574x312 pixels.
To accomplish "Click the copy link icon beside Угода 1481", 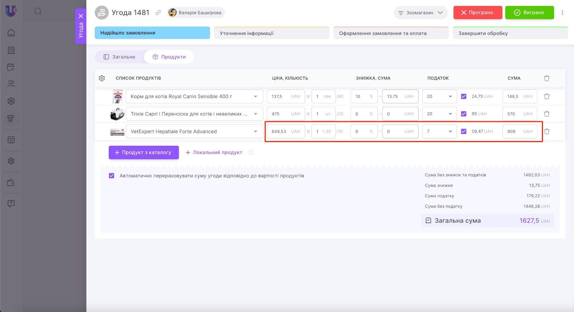I will coord(158,13).
